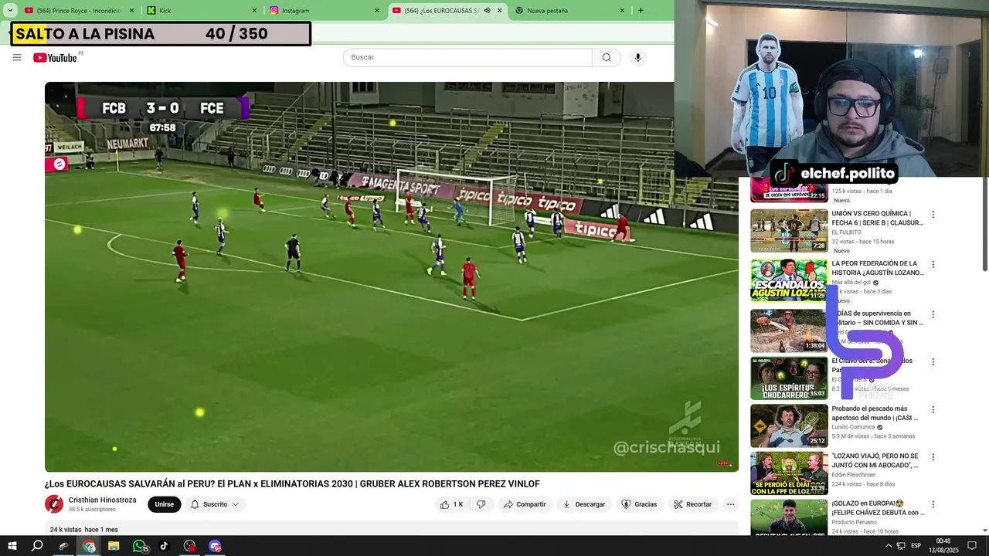Open options for LA PEOR FEDERACIÓN video
The height and width of the screenshot is (556, 989).
[x=933, y=264]
